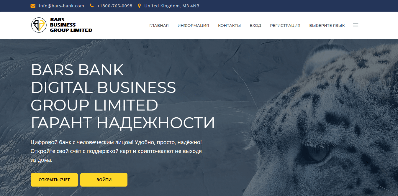Click the snow leopard hero image
The width and height of the screenshot is (398, 196).
[322, 118]
